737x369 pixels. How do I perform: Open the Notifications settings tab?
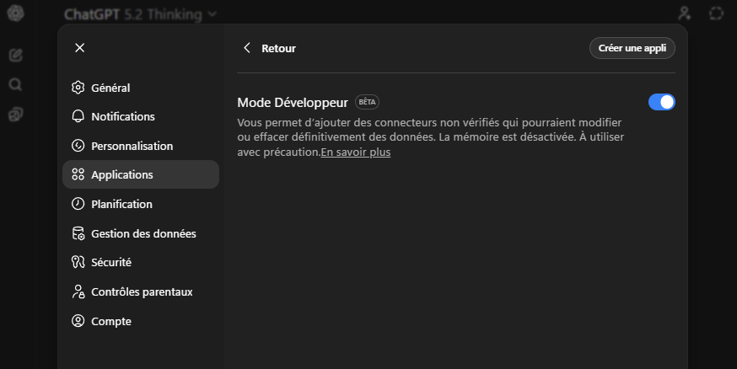123,116
